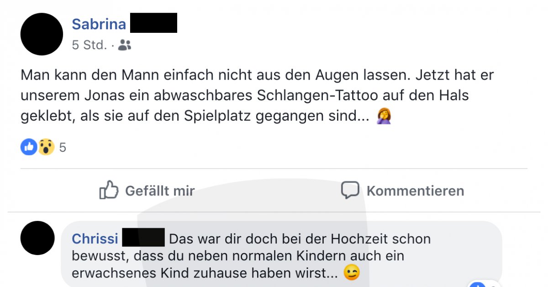548x287 pixels.
Task: Click Kommentieren to write a comment
Action: pyautogui.click(x=402, y=190)
